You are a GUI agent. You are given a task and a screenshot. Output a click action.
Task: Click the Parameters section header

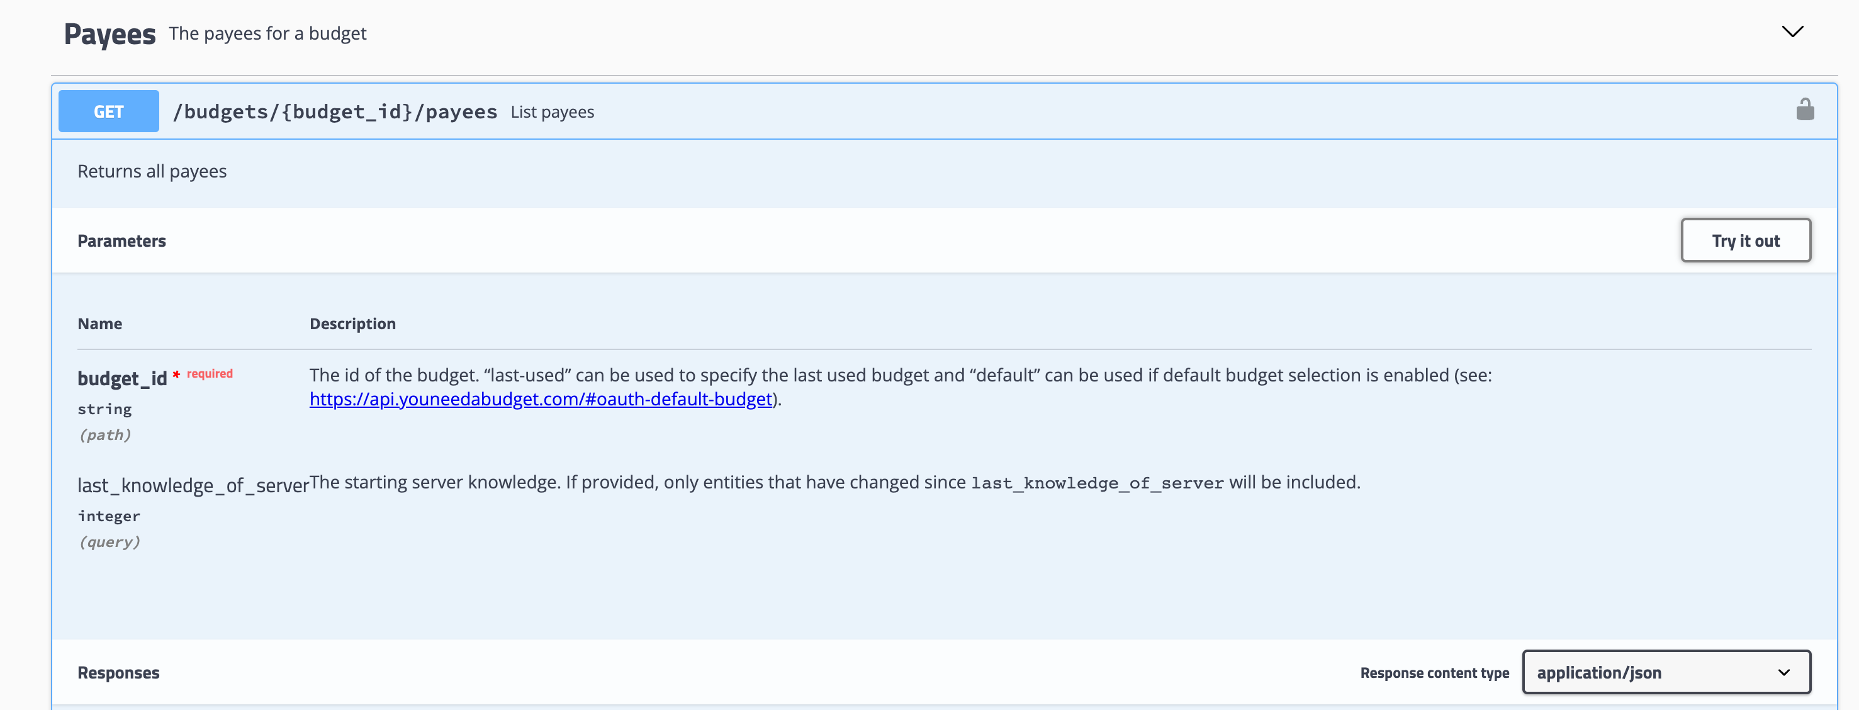(x=121, y=241)
